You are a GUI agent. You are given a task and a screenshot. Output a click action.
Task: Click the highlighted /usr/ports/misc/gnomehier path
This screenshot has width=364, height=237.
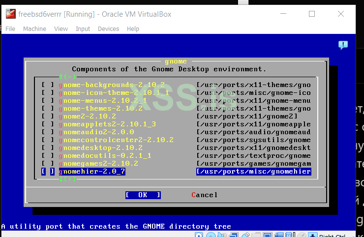pyautogui.click(x=254, y=172)
